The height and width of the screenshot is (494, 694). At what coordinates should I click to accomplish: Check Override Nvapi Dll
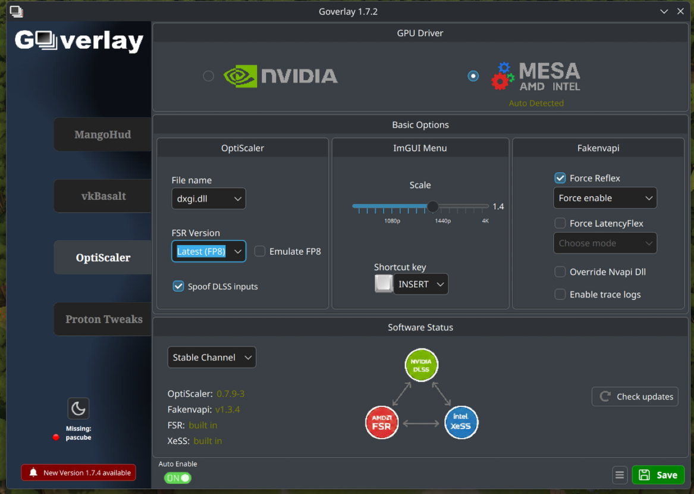coord(560,271)
